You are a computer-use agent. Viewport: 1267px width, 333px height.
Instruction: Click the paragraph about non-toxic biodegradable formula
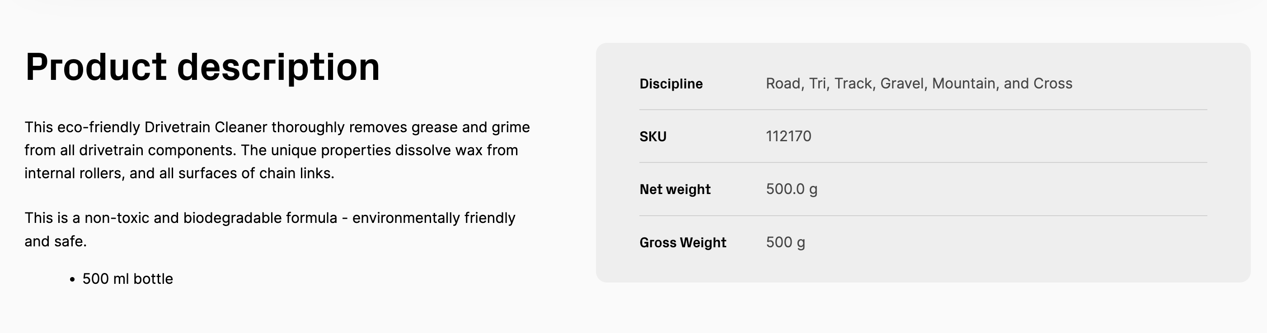pyautogui.click(x=270, y=229)
